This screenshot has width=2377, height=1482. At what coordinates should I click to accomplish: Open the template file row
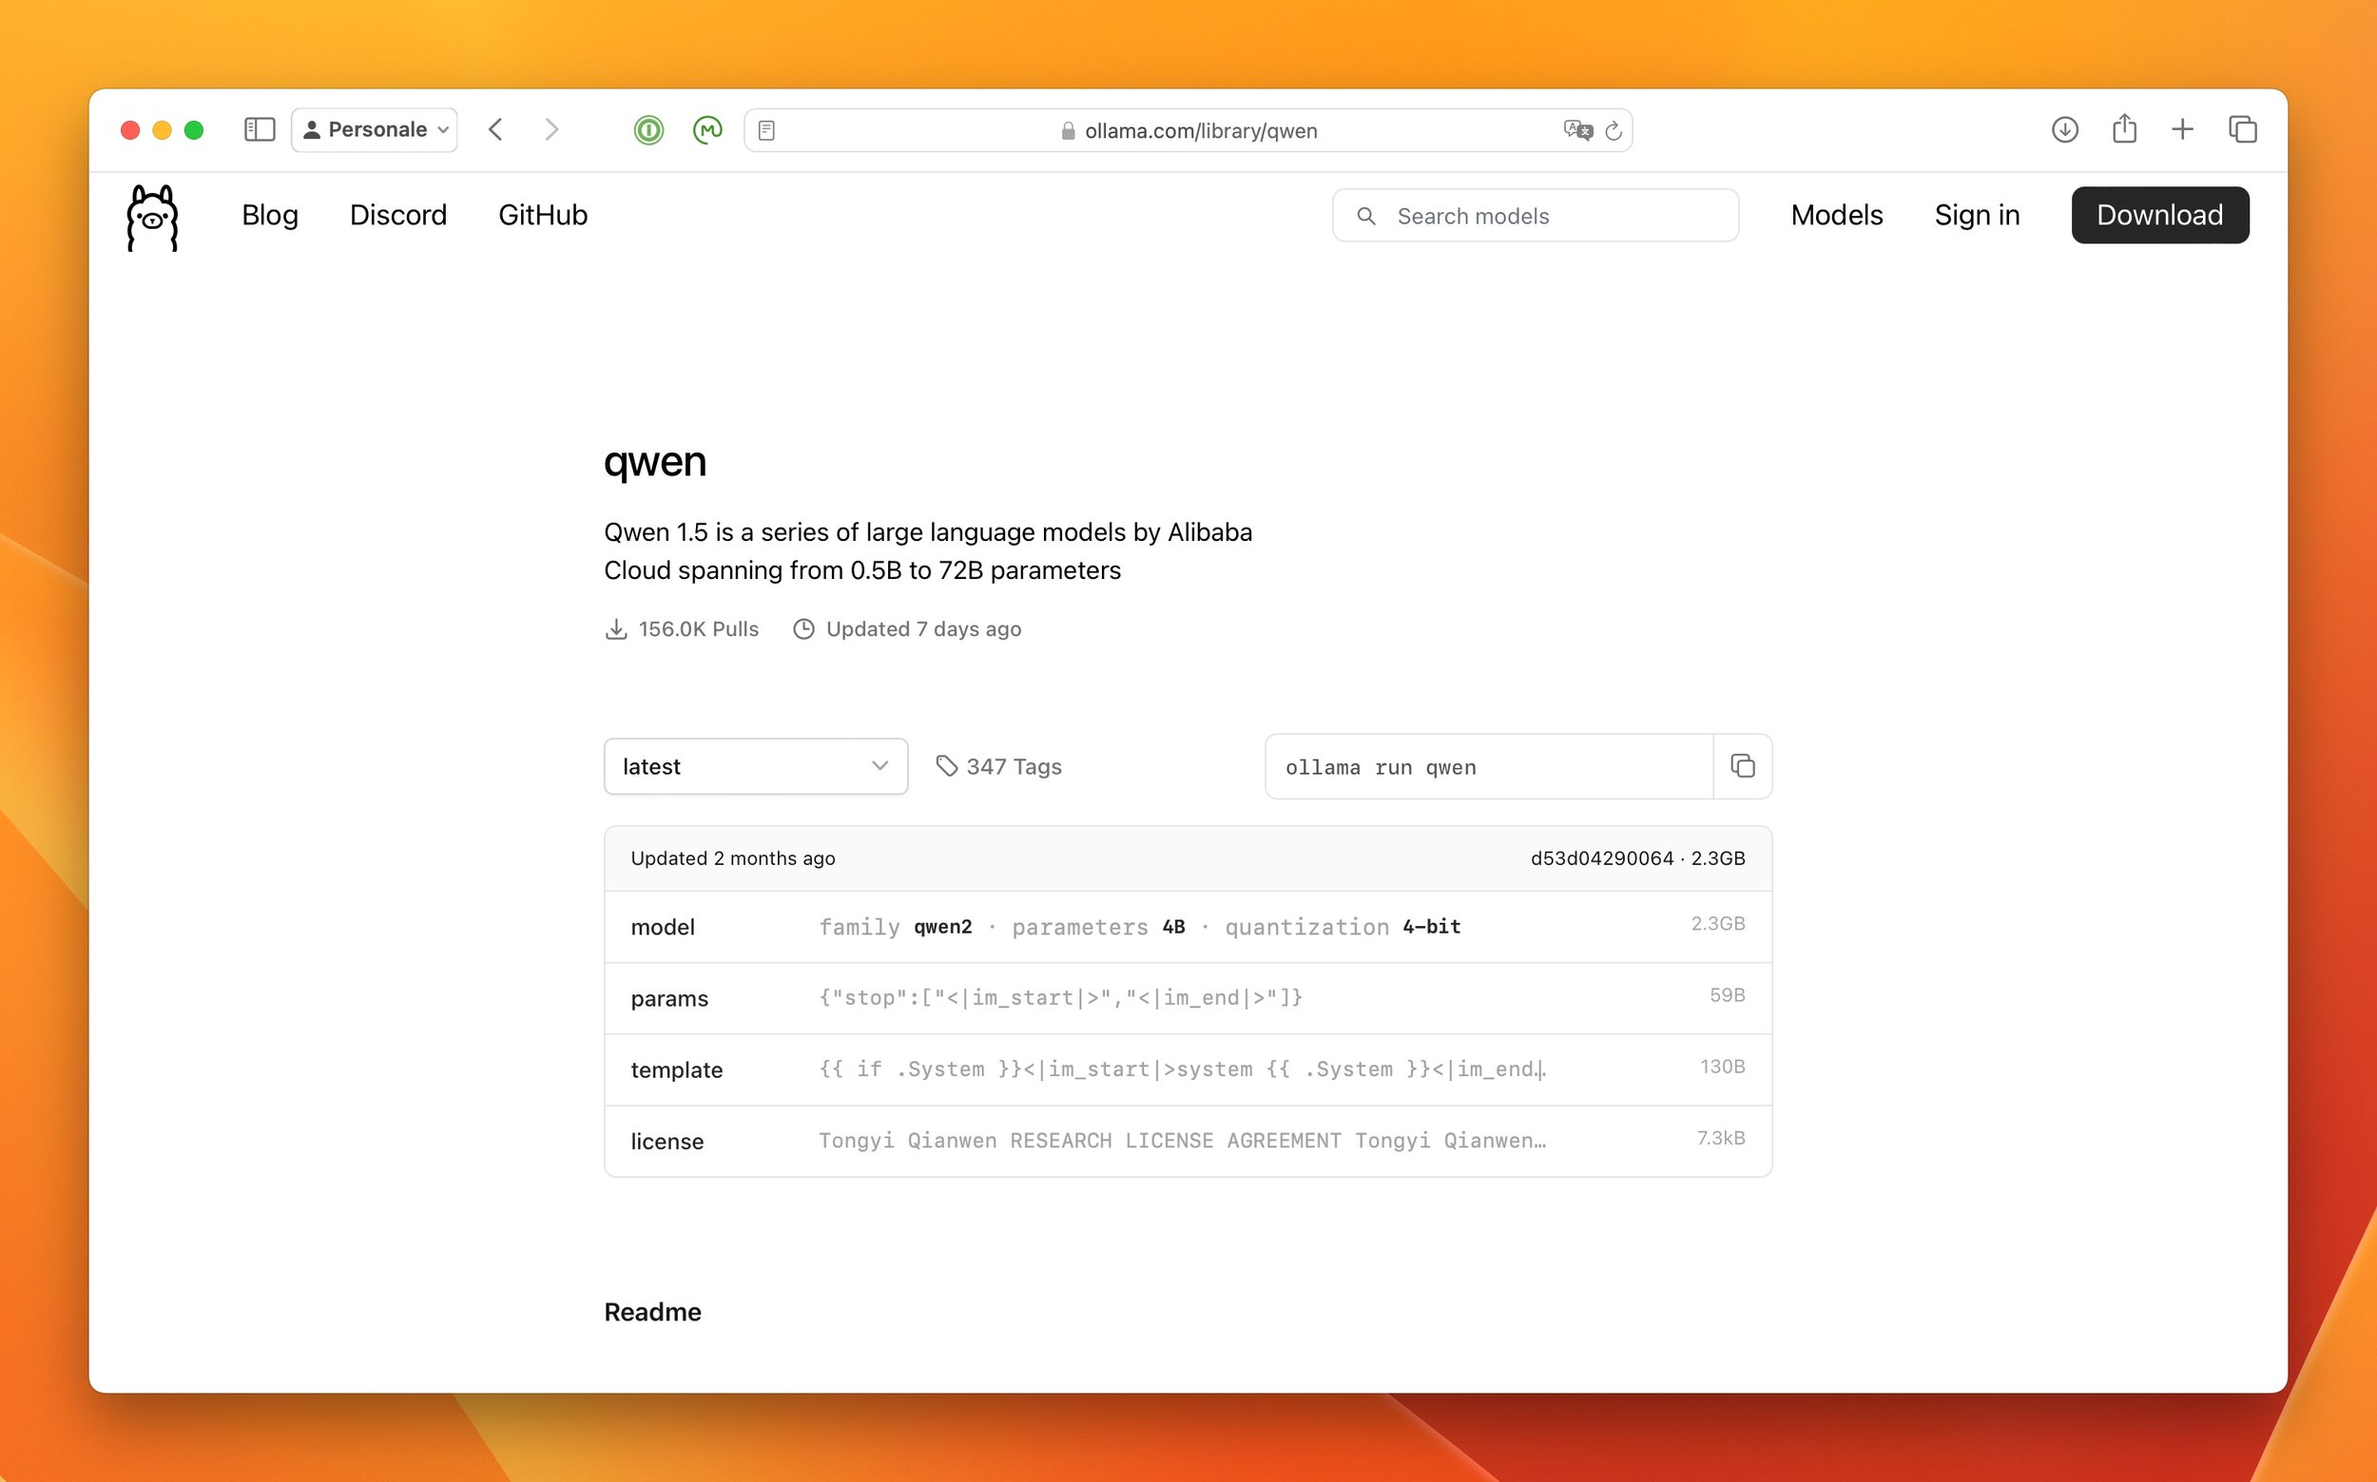click(1188, 1069)
